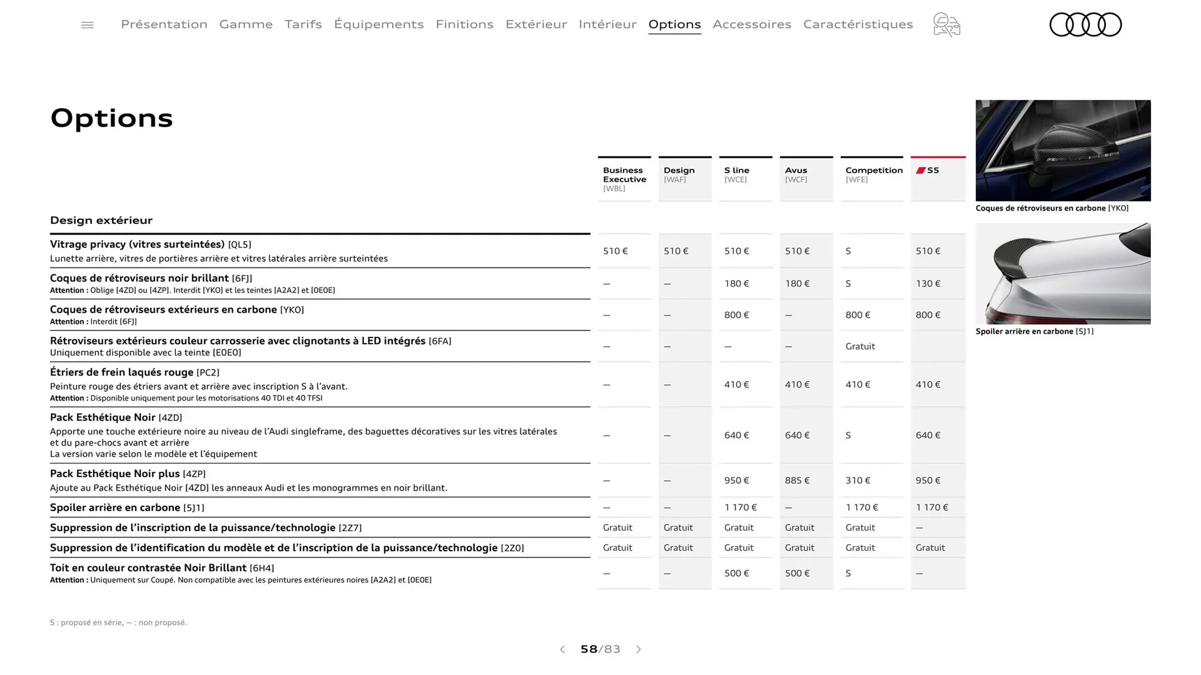1201x675 pixels.
Task: Click Coques de rétroviseurs extérieurs en carbone title
Action: [177, 309]
